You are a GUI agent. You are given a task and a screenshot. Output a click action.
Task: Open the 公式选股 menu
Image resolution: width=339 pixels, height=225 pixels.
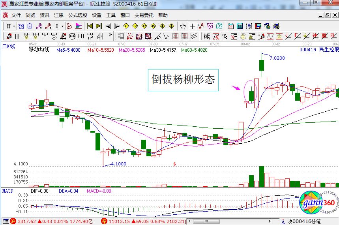coord(77,15)
